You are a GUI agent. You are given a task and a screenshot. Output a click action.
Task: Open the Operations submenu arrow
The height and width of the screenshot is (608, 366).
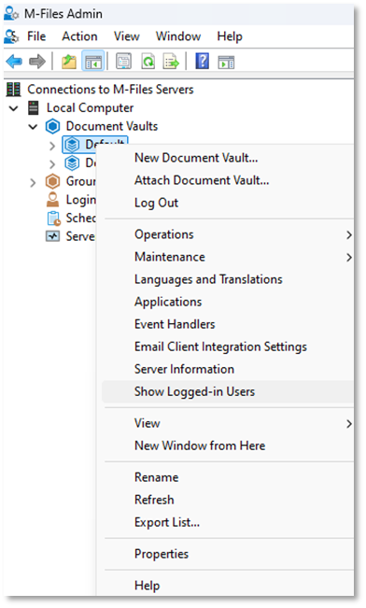349,235
